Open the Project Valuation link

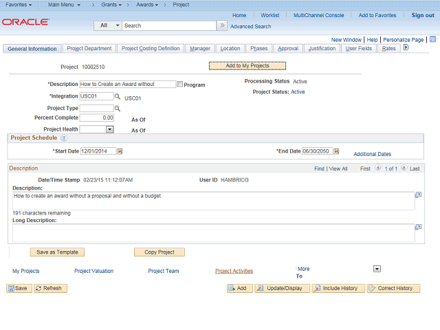coord(93,271)
